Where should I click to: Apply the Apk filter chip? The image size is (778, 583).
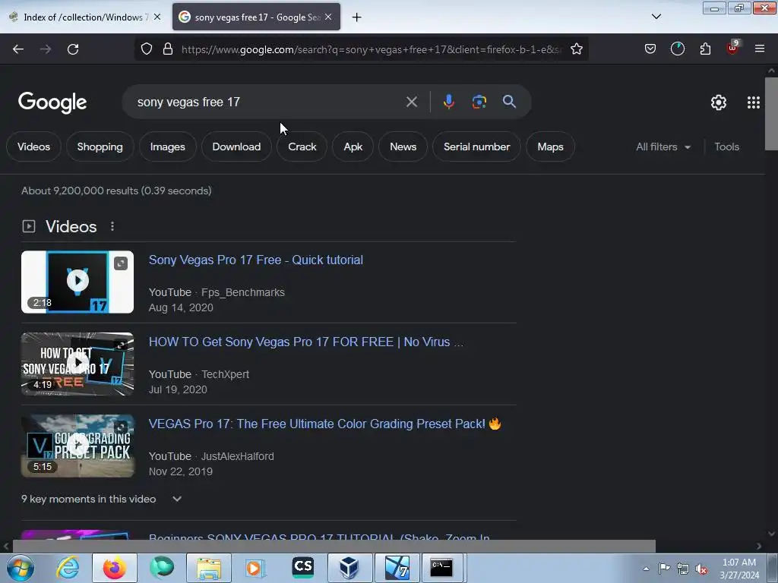coord(353,147)
